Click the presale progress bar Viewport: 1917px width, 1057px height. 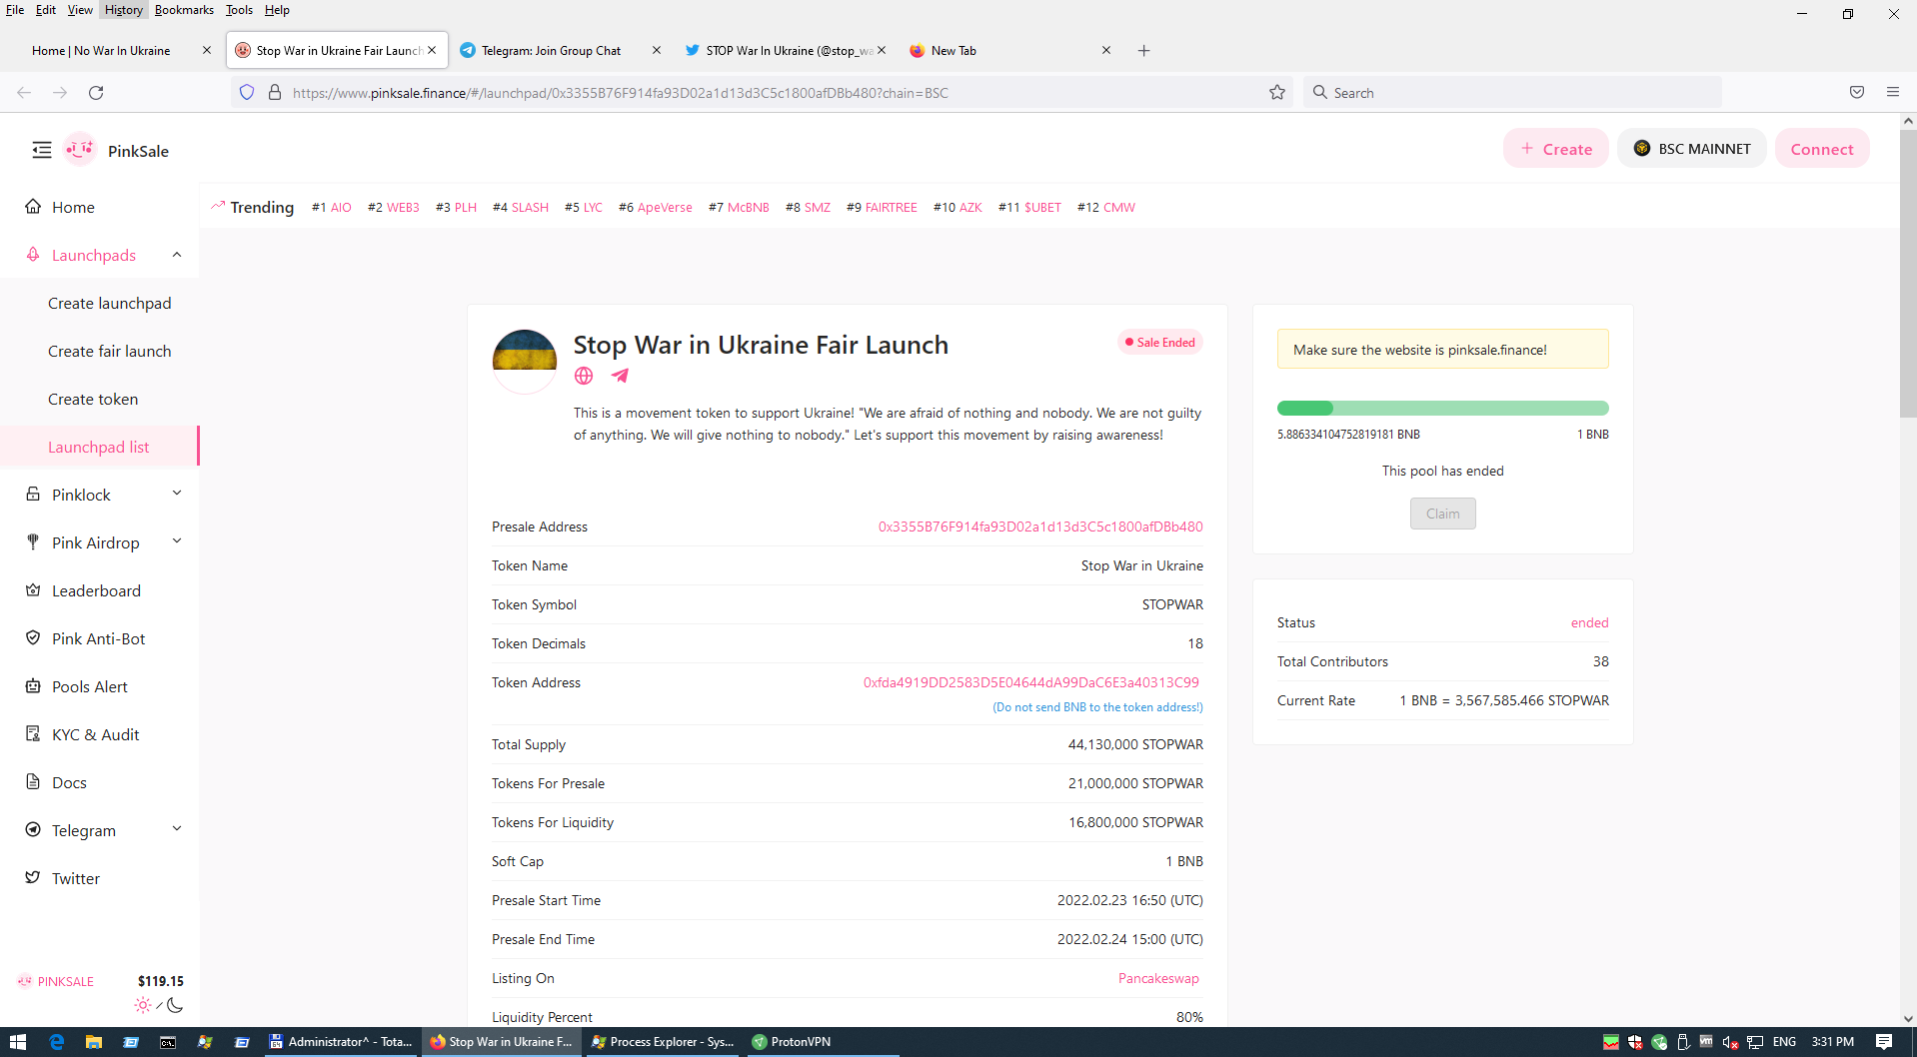pos(1442,408)
